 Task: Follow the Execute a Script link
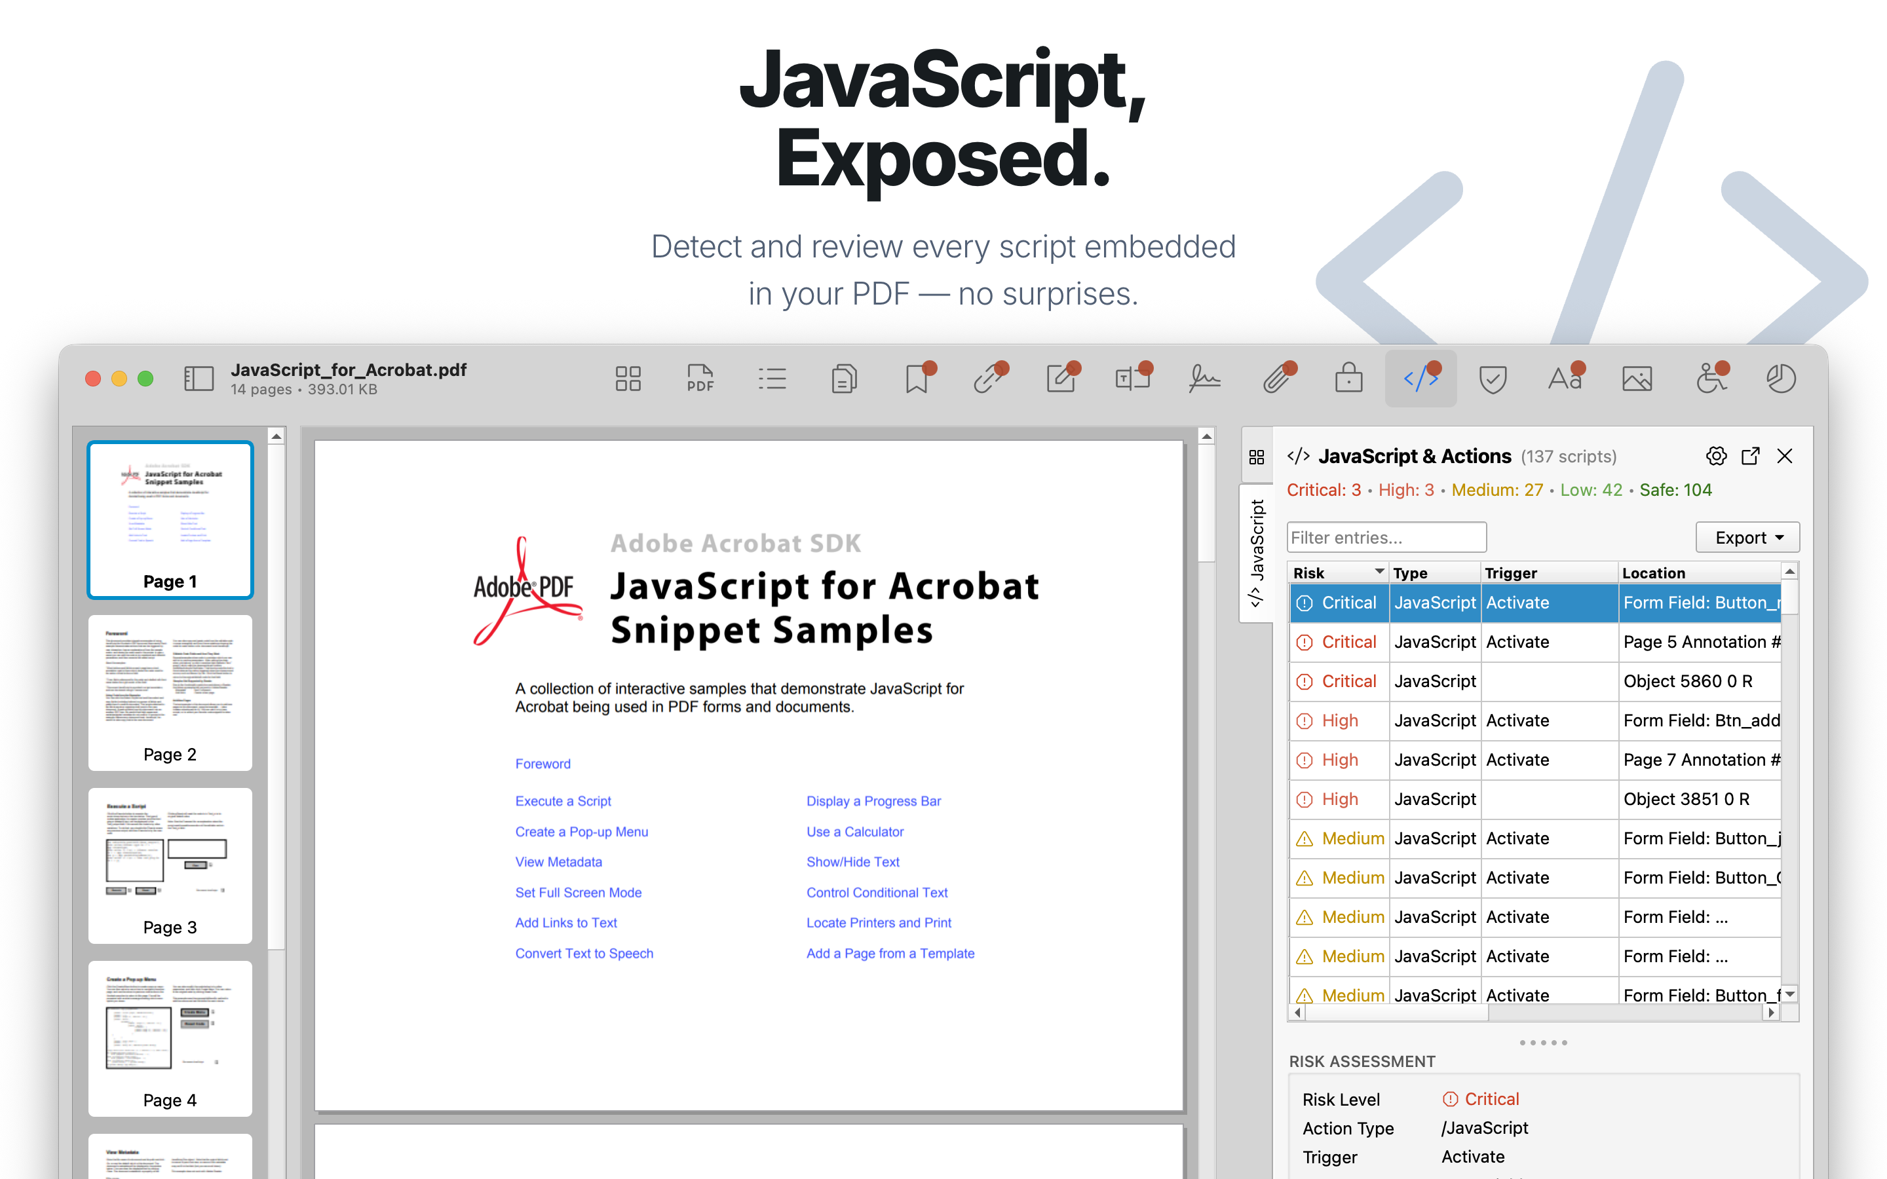pyautogui.click(x=563, y=801)
